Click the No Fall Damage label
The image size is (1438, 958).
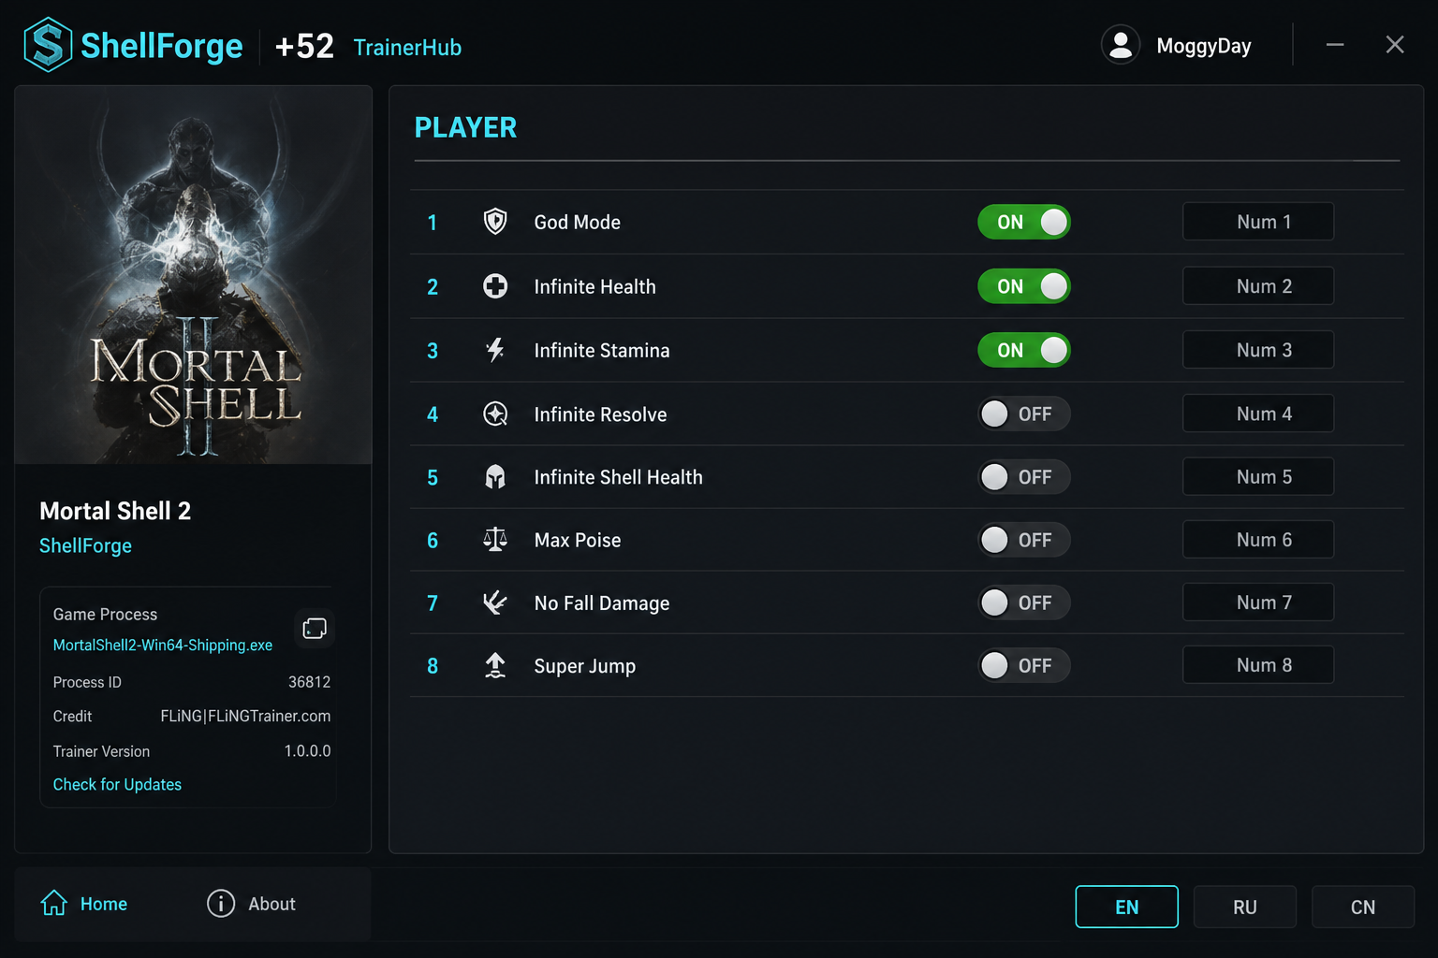pos(602,603)
